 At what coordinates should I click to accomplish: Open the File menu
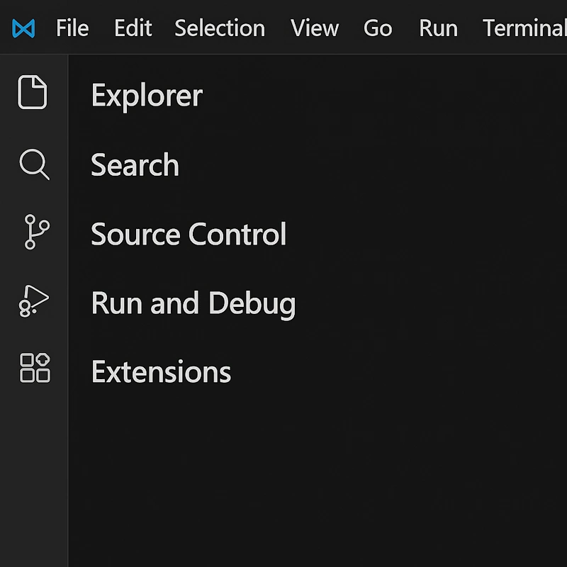click(x=72, y=28)
